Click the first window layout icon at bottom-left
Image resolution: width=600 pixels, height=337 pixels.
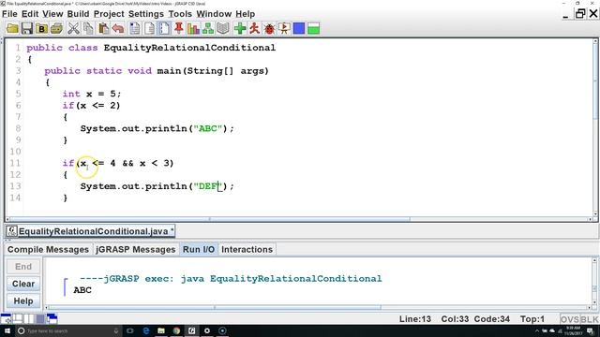click(6, 318)
